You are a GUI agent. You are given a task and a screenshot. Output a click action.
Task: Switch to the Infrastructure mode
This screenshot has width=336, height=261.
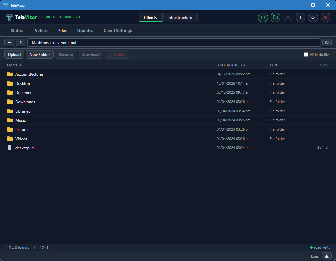pos(180,17)
